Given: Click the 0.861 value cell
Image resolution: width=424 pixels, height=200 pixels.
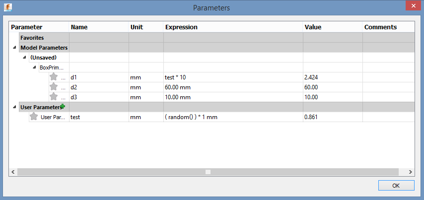Looking at the screenshot, I should coord(333,117).
